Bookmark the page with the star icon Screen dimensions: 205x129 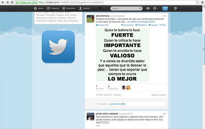[197, 2]
